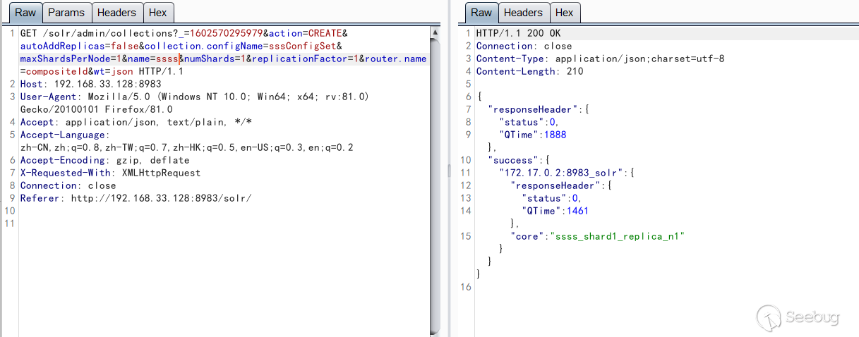Switch to the response Hex tab
This screenshot has height=337, width=859.
point(564,13)
